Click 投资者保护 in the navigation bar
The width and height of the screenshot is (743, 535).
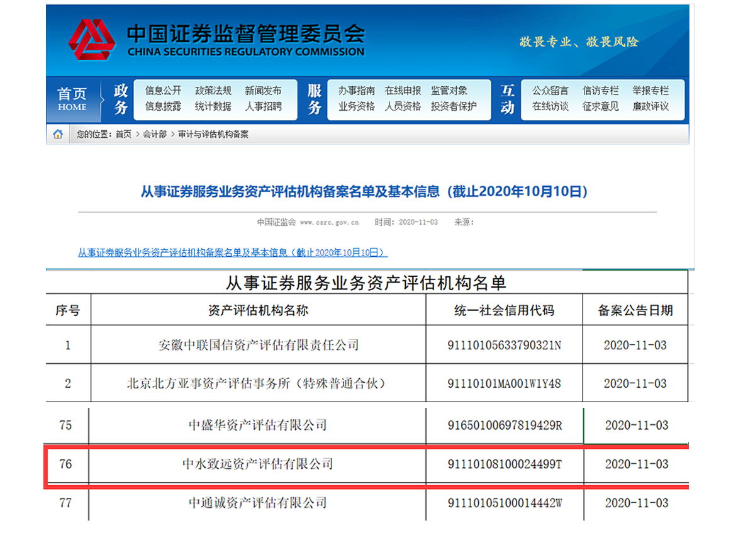[x=454, y=106]
